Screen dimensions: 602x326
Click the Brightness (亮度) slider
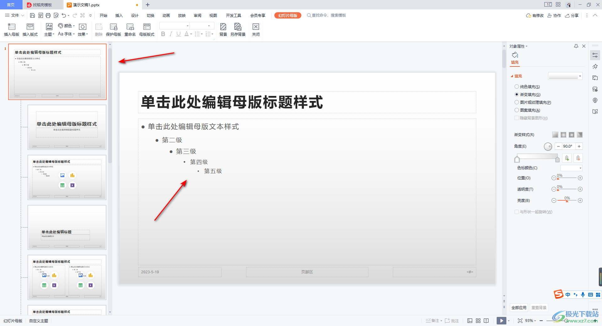click(567, 200)
